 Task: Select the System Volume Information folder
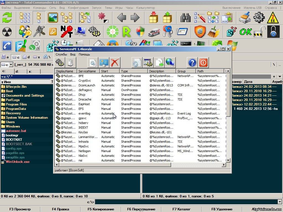tap(27, 118)
